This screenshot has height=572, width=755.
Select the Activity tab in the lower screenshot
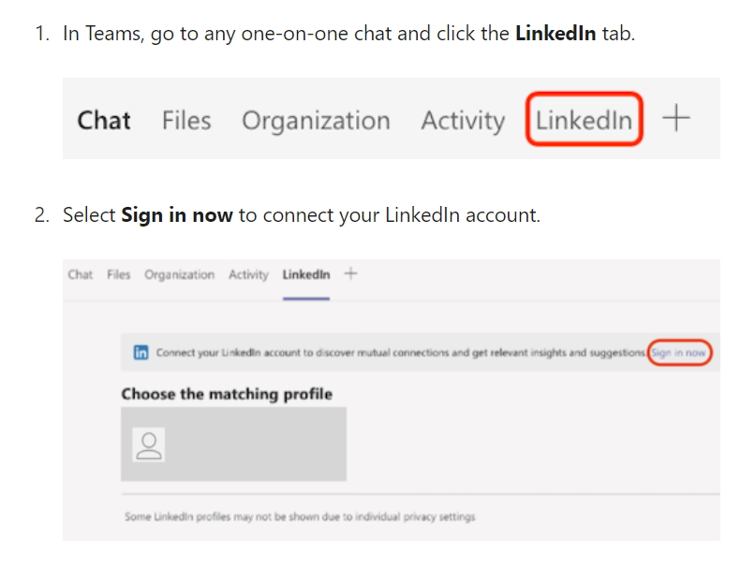point(248,274)
